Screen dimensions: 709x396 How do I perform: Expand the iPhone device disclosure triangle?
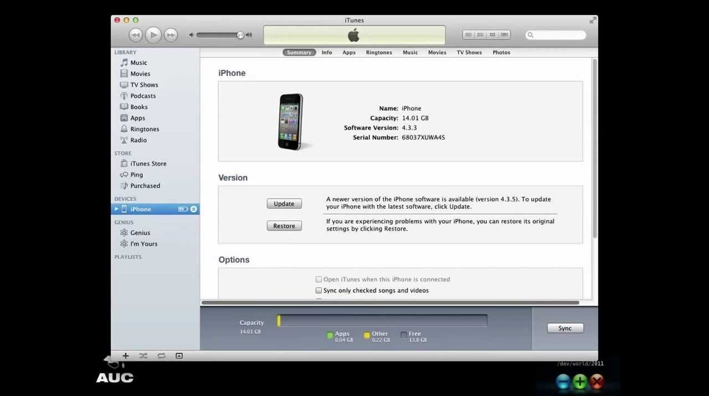pos(116,209)
